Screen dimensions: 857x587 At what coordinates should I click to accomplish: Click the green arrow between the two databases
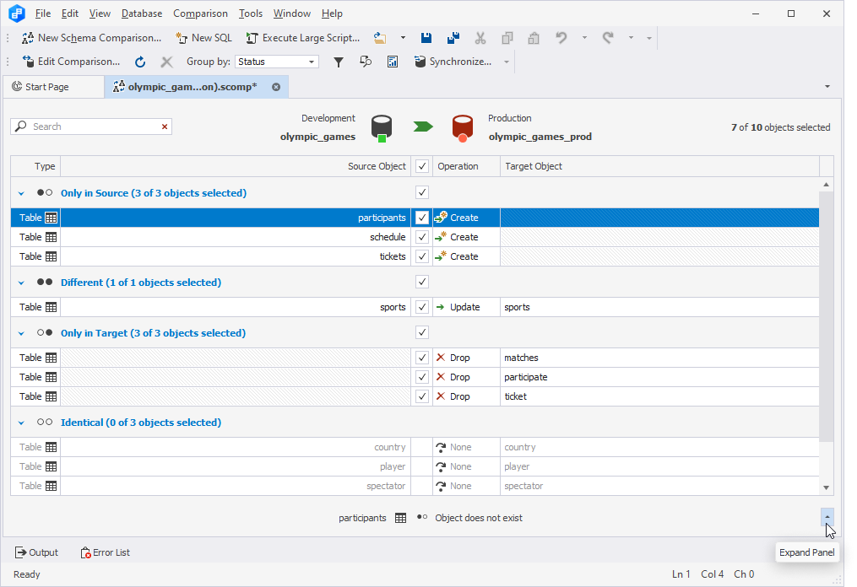click(x=423, y=127)
